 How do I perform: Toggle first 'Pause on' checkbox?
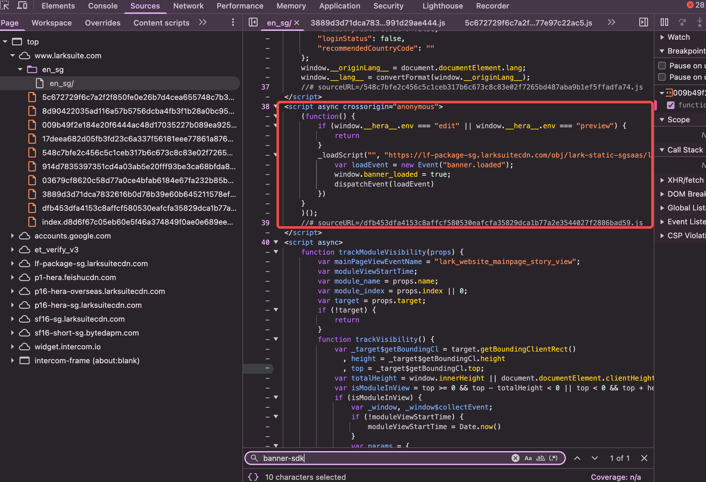662,66
